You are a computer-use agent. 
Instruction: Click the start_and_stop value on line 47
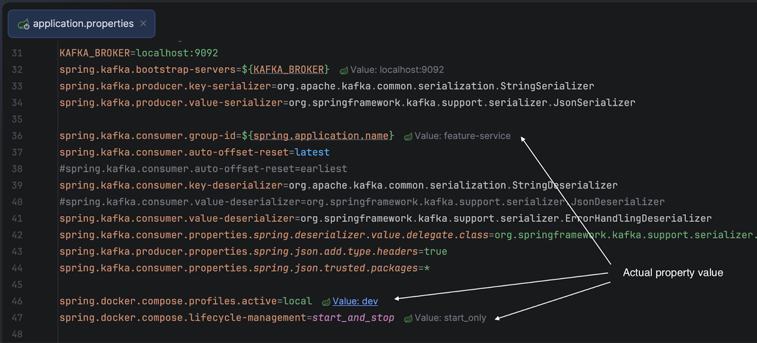tap(353, 318)
